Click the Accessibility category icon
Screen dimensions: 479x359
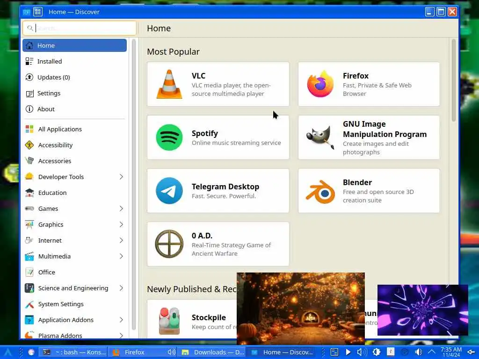tap(29, 145)
